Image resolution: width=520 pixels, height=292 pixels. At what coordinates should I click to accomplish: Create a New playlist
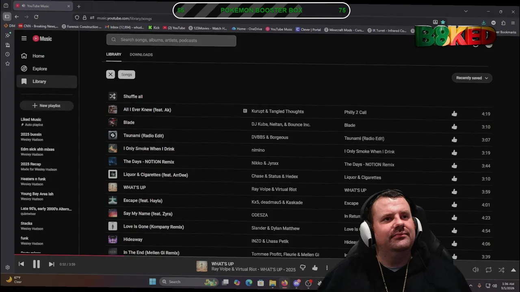[47, 105]
